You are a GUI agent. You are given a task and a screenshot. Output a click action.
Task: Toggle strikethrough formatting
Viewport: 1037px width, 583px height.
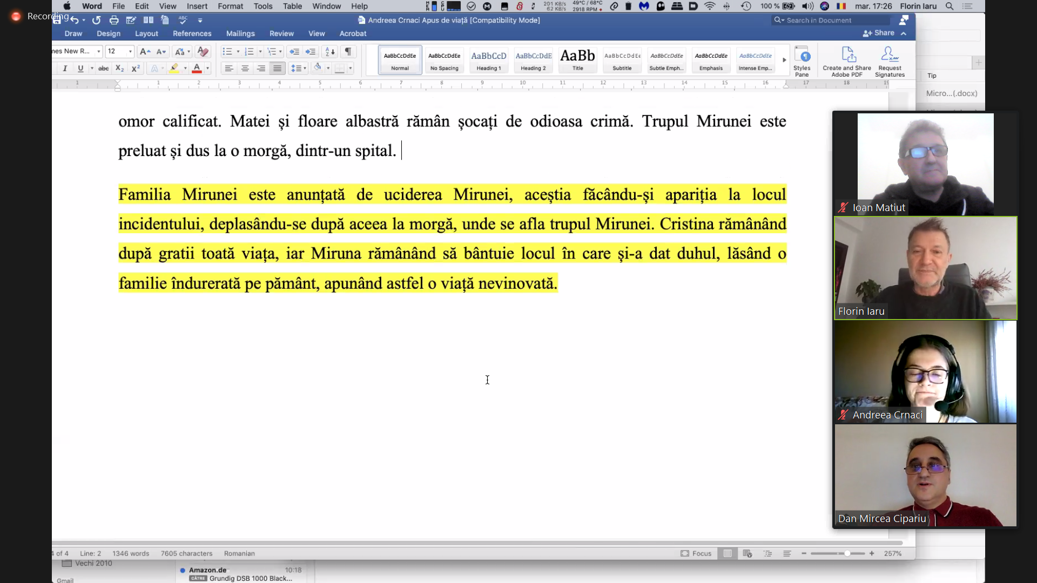[x=103, y=69]
